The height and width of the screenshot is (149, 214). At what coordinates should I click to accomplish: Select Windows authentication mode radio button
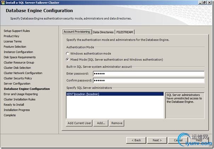pyautogui.click(x=68, y=54)
